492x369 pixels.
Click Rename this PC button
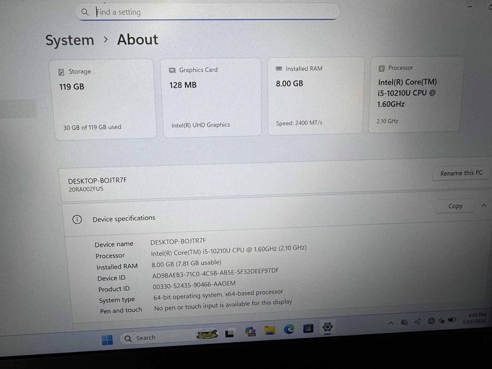click(x=461, y=173)
